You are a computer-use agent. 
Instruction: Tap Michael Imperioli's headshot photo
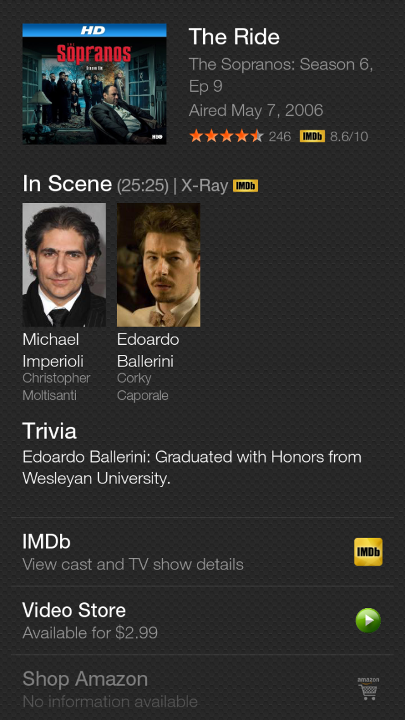[x=64, y=264]
